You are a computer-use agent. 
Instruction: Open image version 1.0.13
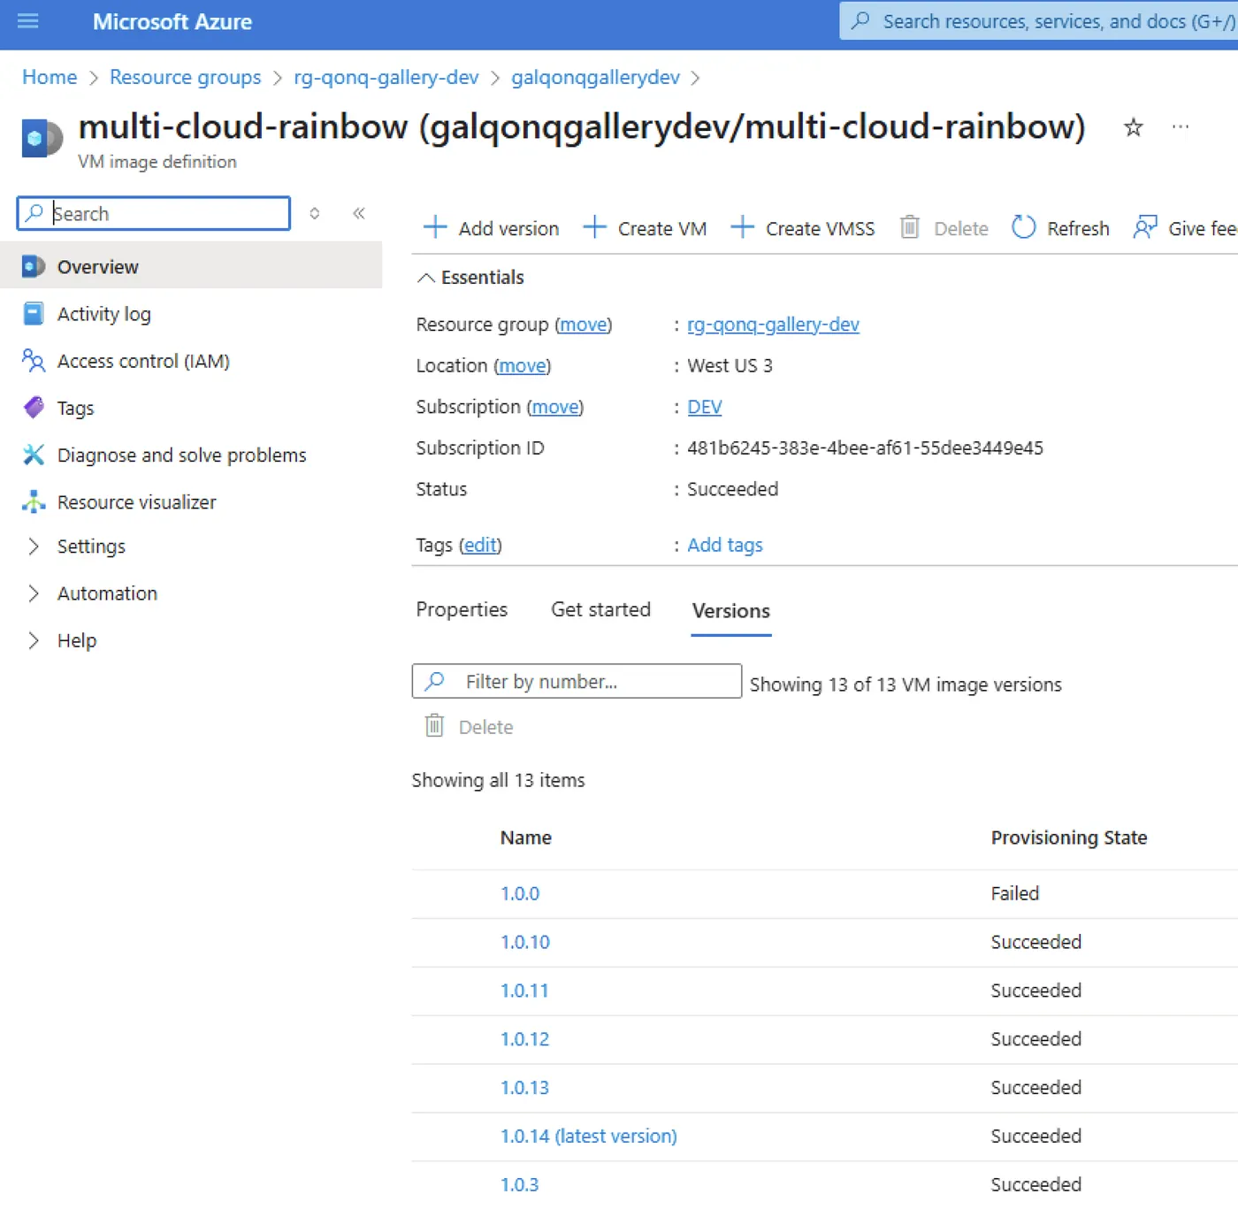tap(525, 1088)
